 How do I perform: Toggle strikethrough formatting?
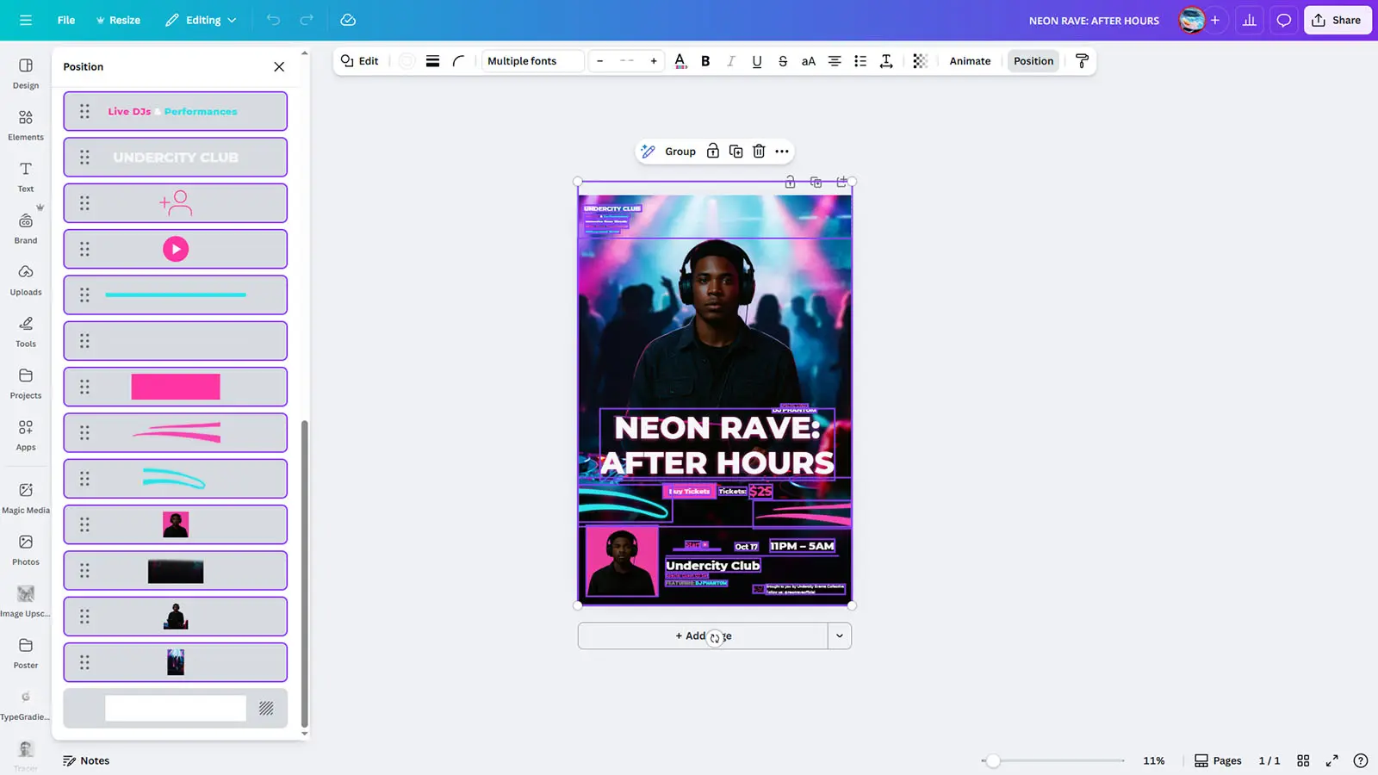click(x=782, y=61)
